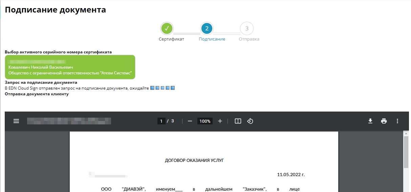
Task: Select the green certificate card Ковалевич
Action: (70, 67)
